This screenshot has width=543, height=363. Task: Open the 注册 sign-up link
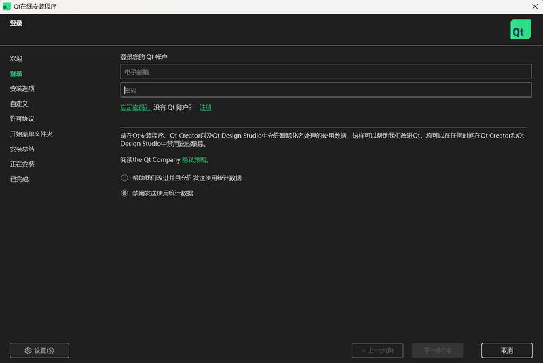[x=206, y=108]
